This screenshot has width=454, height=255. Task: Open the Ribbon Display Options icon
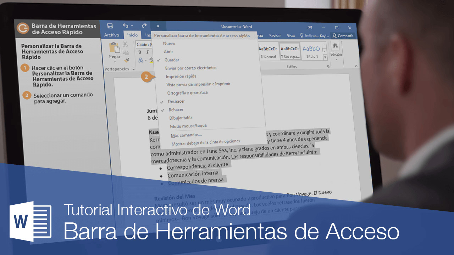[310, 27]
